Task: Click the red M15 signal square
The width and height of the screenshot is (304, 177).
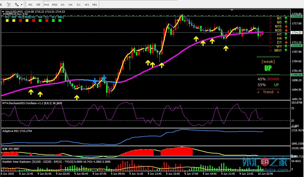Action: [x=20, y=20]
